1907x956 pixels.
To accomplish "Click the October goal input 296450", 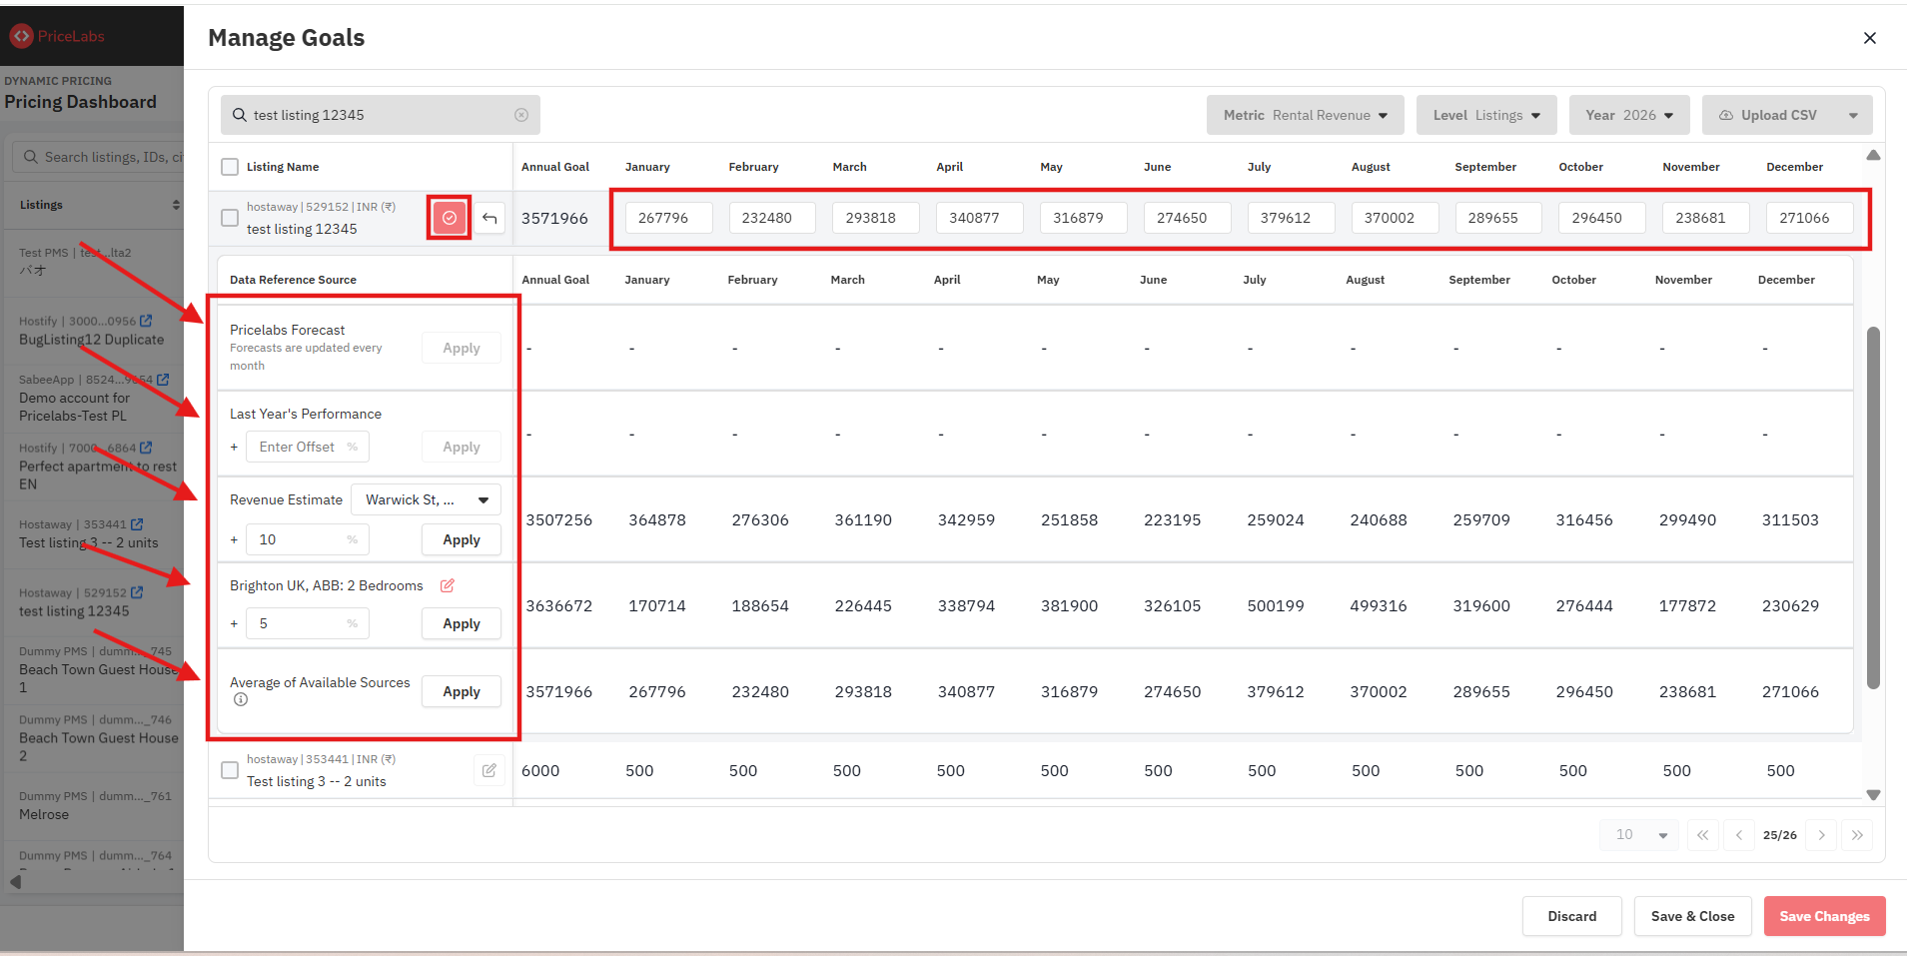I will [x=1602, y=218].
